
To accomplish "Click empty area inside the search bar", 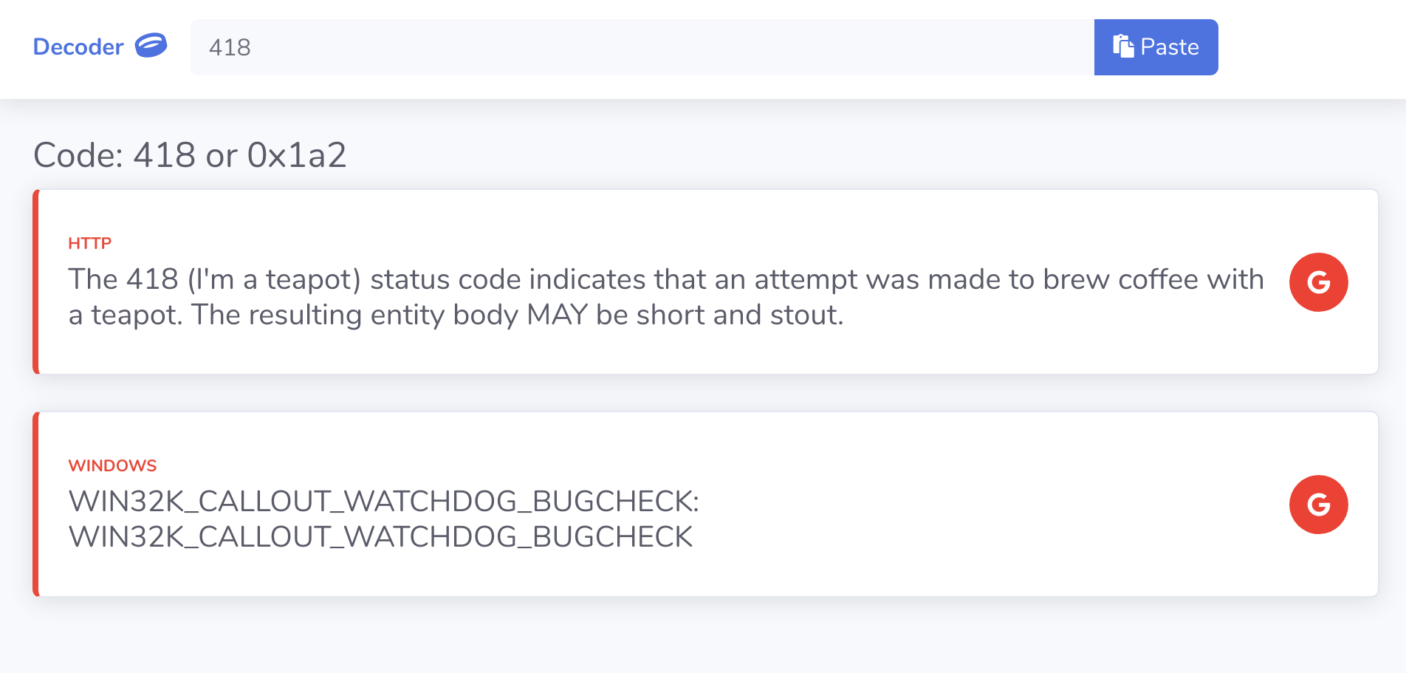I will click(x=665, y=47).
